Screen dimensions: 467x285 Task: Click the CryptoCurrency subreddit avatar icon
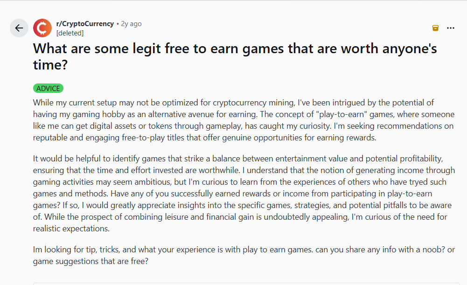click(x=42, y=28)
